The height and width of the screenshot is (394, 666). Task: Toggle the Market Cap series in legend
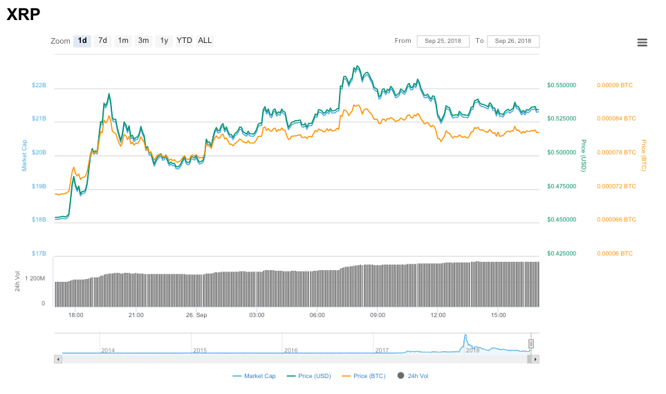[x=254, y=376]
